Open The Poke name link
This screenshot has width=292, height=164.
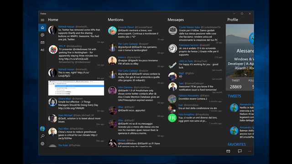[x=63, y=145]
